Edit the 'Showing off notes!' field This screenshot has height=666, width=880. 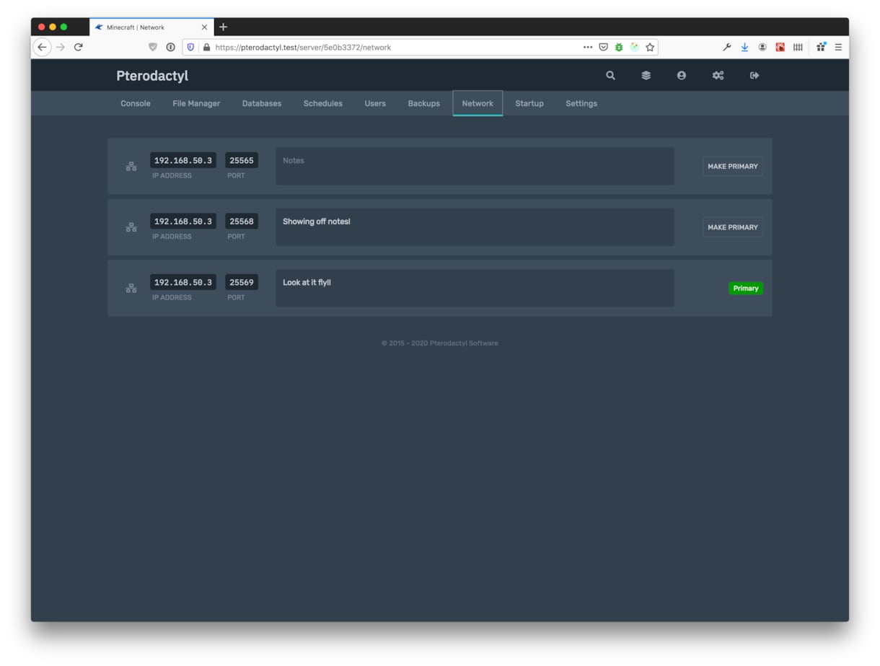[475, 227]
